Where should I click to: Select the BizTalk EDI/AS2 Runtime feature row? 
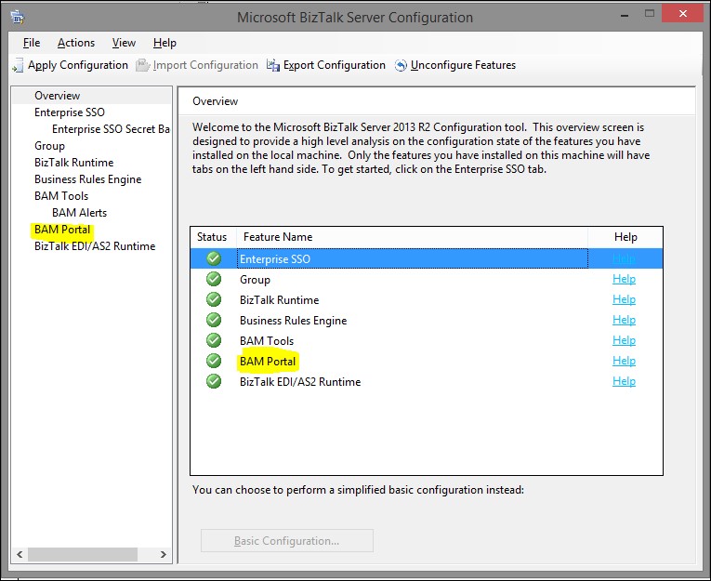427,381
